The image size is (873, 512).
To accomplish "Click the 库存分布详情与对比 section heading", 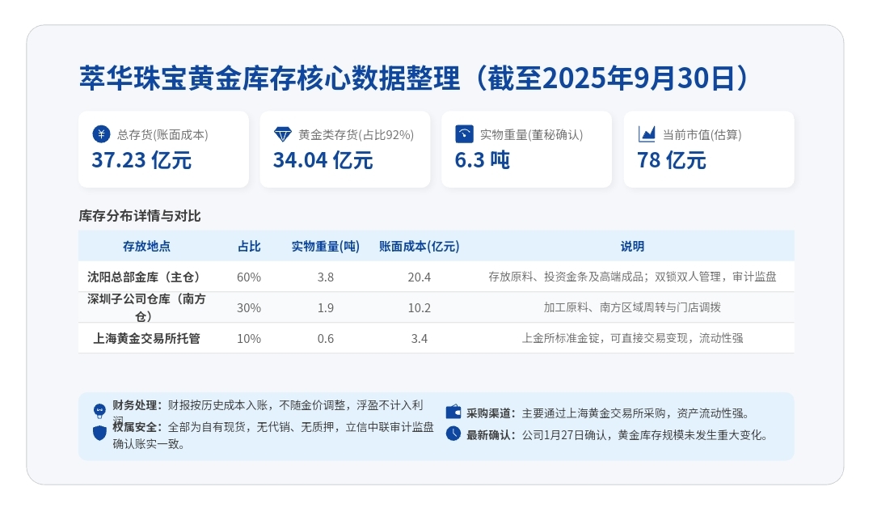I will point(140,216).
